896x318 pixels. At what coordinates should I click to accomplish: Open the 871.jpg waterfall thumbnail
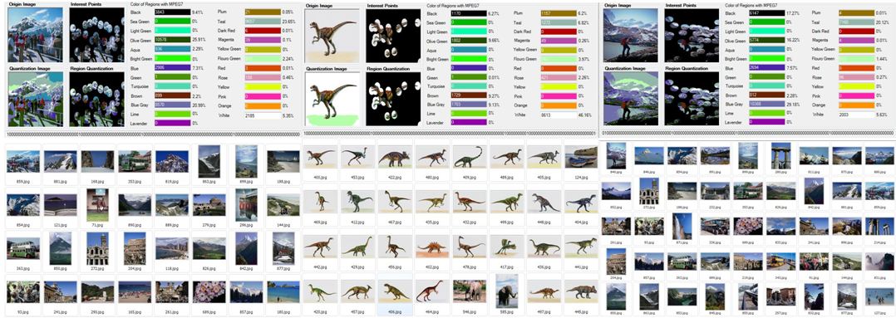click(682, 226)
